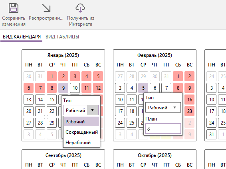The width and height of the screenshot is (226, 169).
Task: Click January 14 day cell
Action: [x=40, y=99]
